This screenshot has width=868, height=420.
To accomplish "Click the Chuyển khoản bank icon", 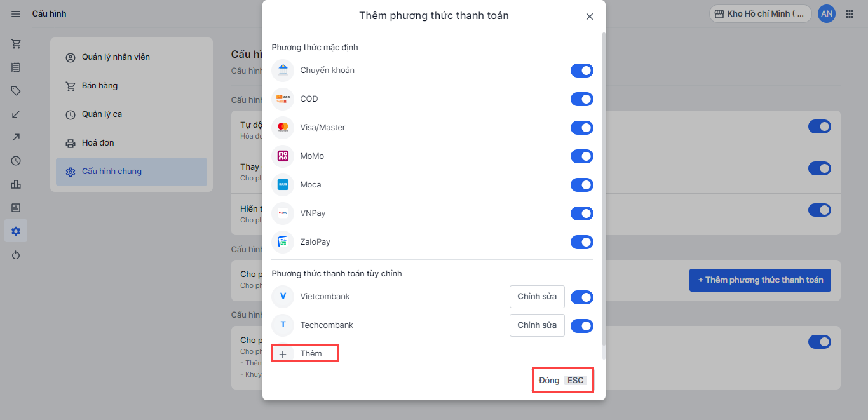I will pos(283,71).
